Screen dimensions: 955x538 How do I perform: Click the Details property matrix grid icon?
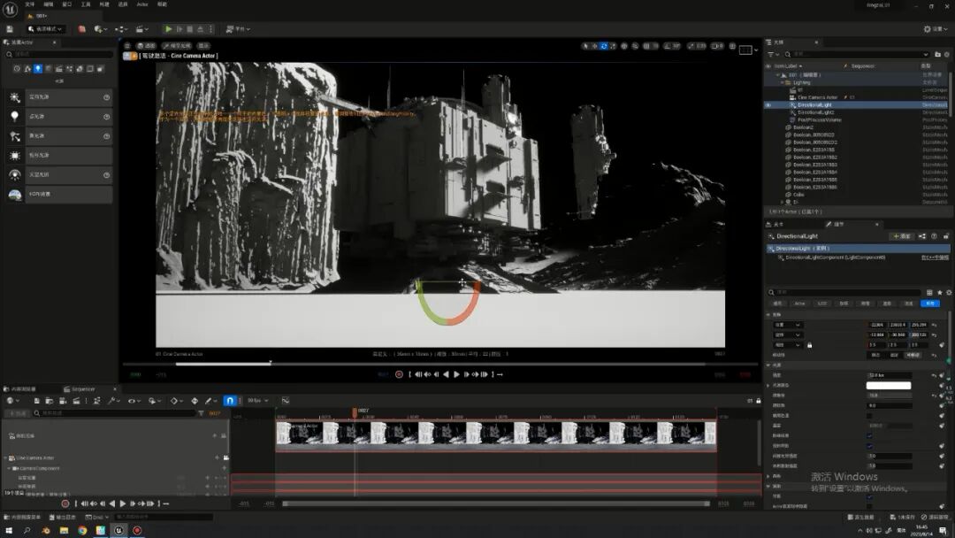click(929, 293)
